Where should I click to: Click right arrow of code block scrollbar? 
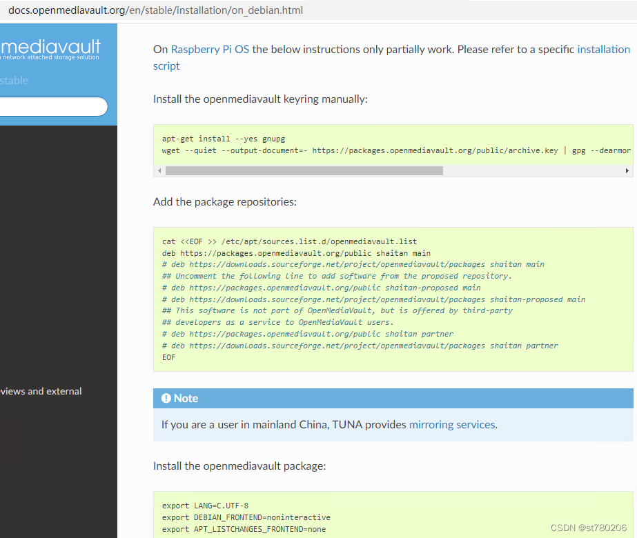point(627,171)
